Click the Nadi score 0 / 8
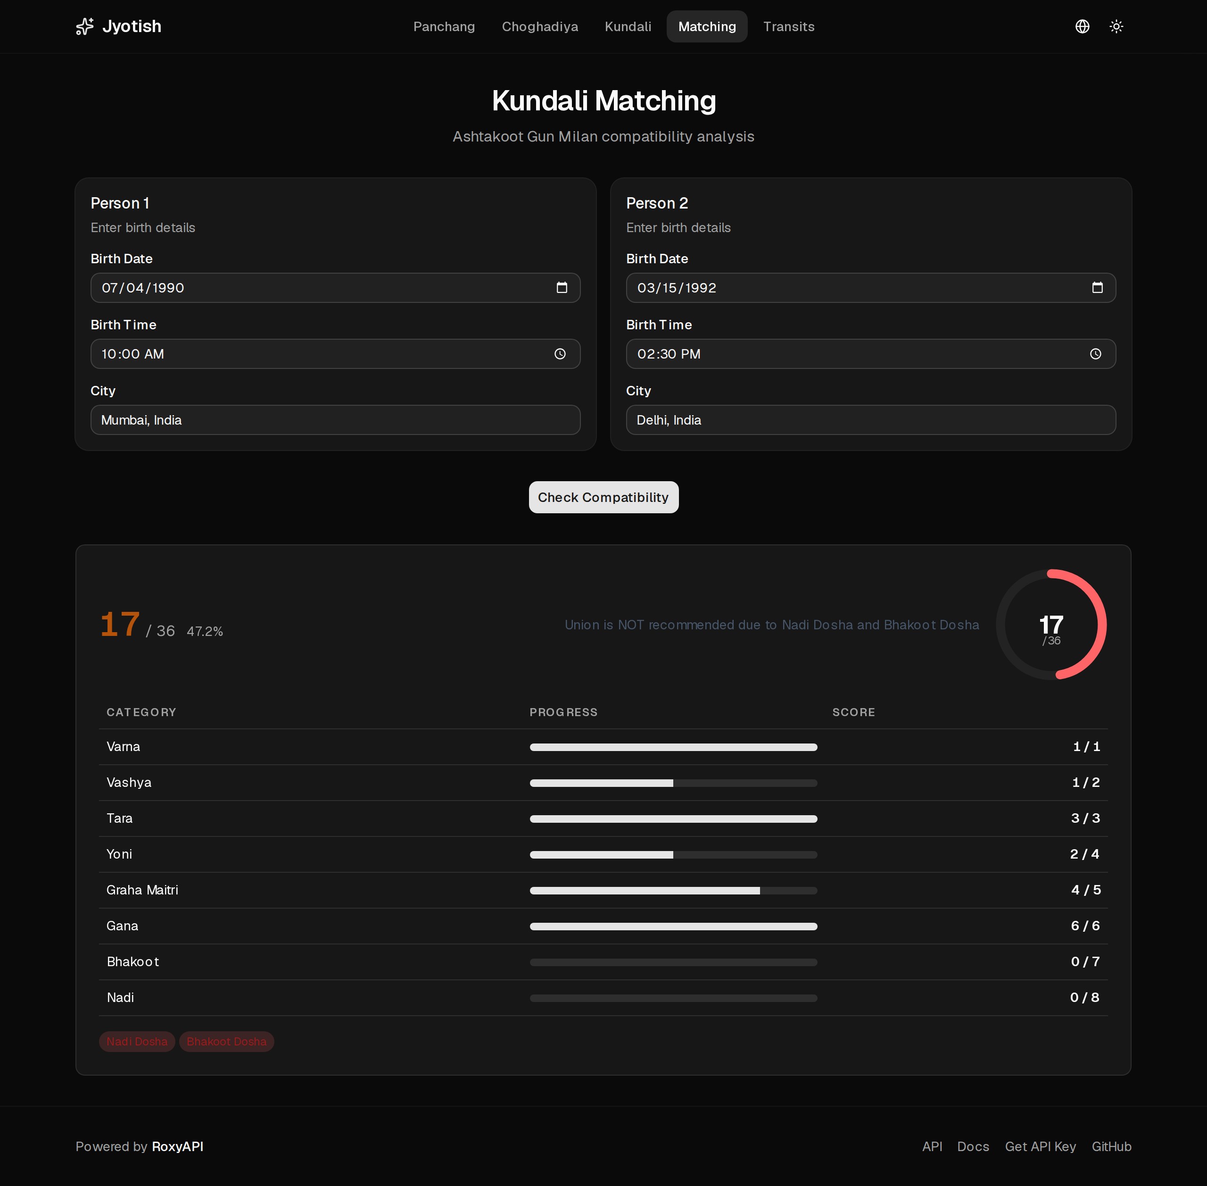The width and height of the screenshot is (1207, 1186). tap(1084, 997)
